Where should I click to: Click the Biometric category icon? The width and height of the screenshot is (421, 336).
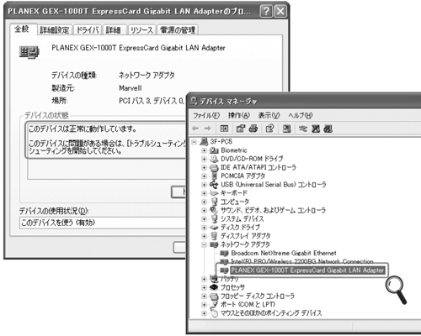click(214, 150)
